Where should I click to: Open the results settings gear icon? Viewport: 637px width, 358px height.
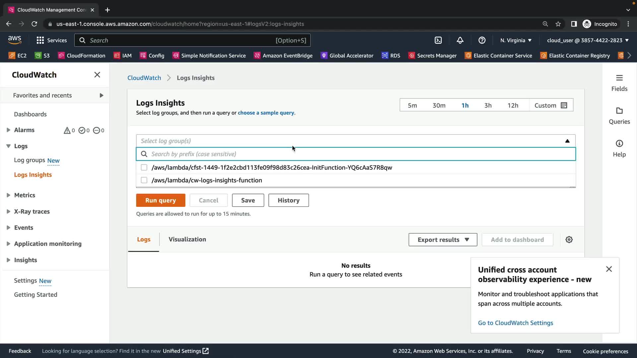[x=569, y=240]
